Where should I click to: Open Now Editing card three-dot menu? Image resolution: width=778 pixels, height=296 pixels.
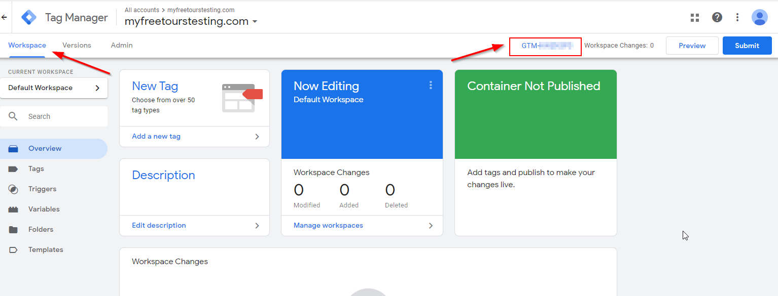[x=431, y=86]
